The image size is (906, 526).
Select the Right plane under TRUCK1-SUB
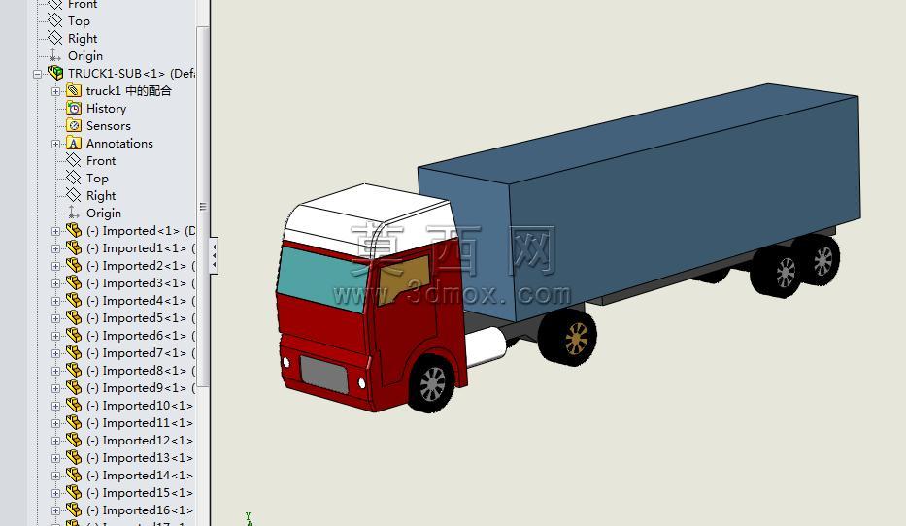tap(101, 195)
